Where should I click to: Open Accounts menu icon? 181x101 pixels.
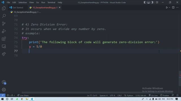pyautogui.click(x=4, y=82)
